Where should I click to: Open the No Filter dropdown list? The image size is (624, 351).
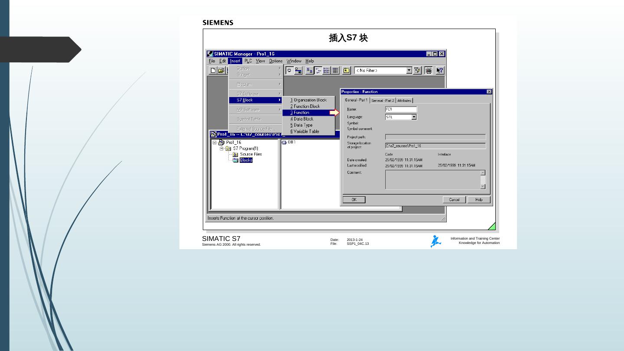(x=408, y=71)
